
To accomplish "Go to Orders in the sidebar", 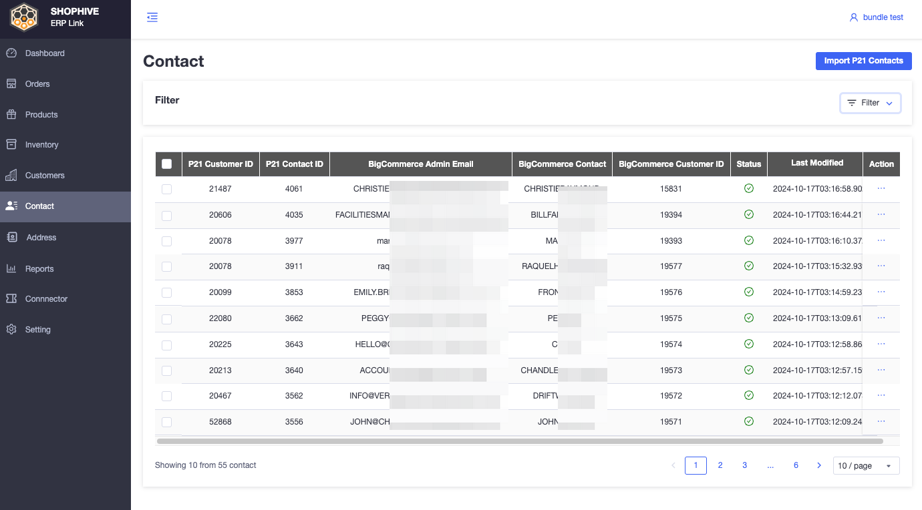I will click(65, 84).
